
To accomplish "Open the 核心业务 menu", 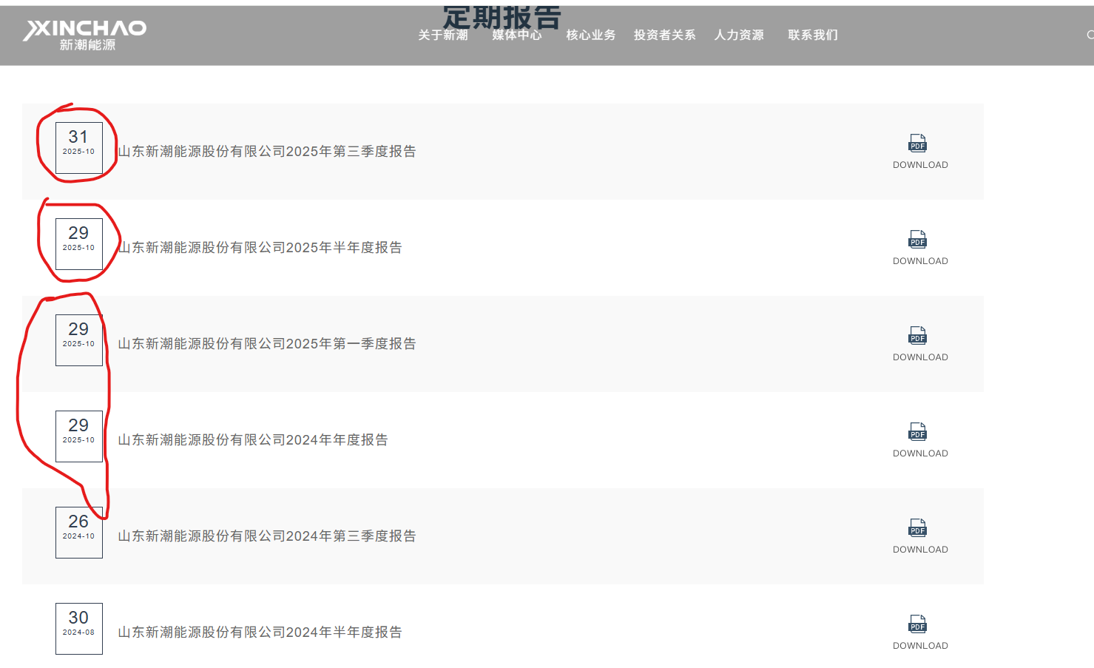I will point(591,35).
